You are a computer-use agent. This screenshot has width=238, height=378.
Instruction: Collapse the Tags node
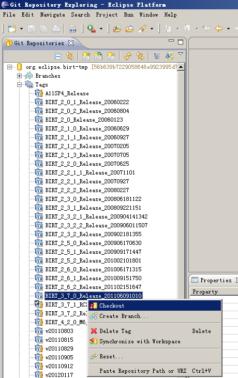coord(20,84)
